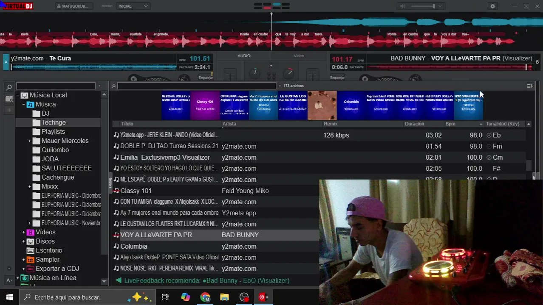Click the folder search magnifier icon
This screenshot has height=305, width=543.
9,87
